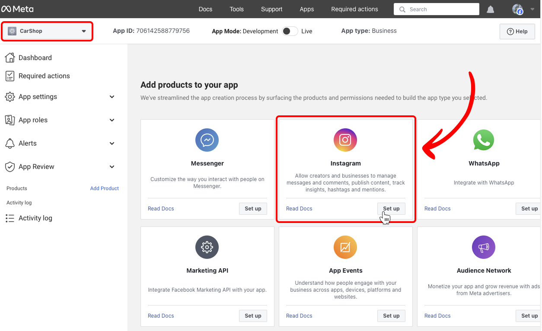Set up the WhatsApp product
The height and width of the screenshot is (331, 542).
tap(529, 209)
